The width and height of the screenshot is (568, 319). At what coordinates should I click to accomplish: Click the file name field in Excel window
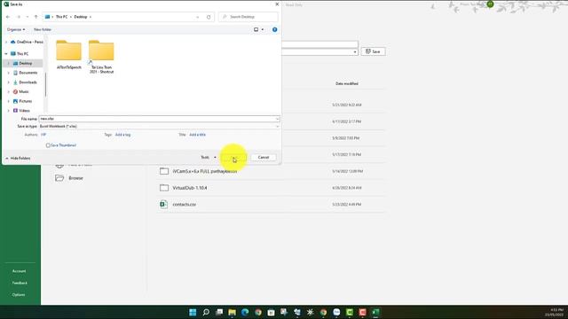click(x=319, y=44)
